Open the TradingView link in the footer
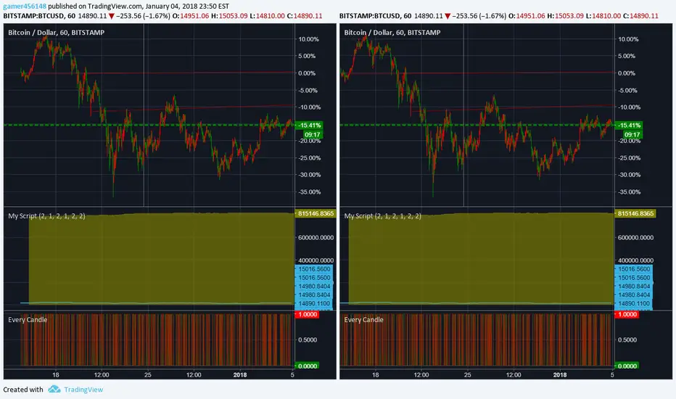This screenshot has height=399, width=676. tap(83, 390)
